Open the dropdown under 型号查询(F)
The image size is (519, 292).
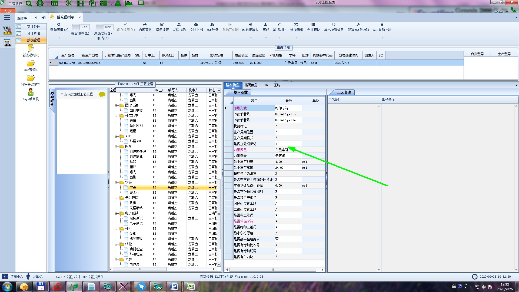click(59, 38)
